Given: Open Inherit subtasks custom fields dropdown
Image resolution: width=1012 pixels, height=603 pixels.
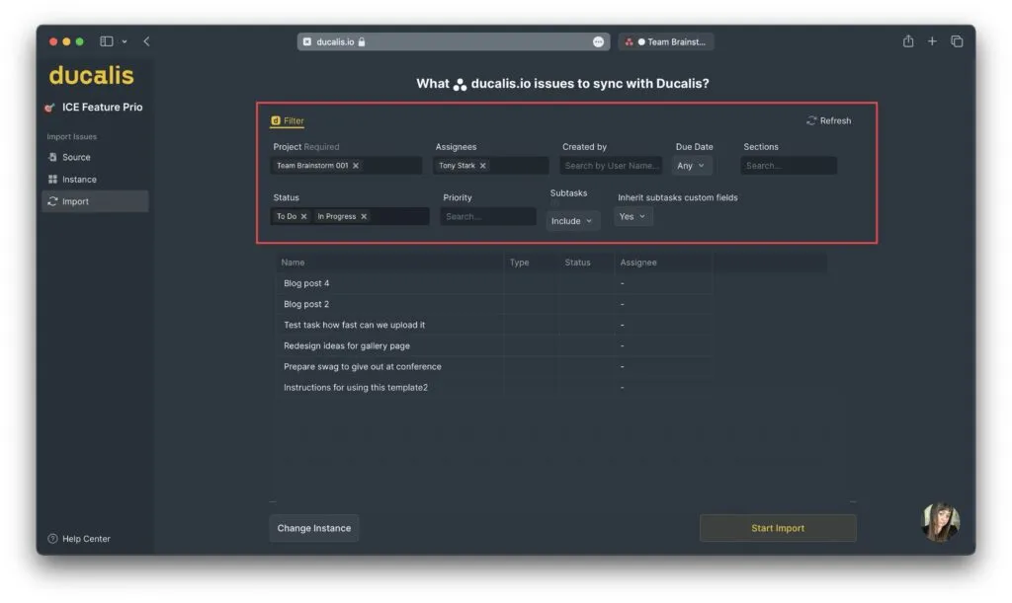Looking at the screenshot, I should pyautogui.click(x=632, y=216).
